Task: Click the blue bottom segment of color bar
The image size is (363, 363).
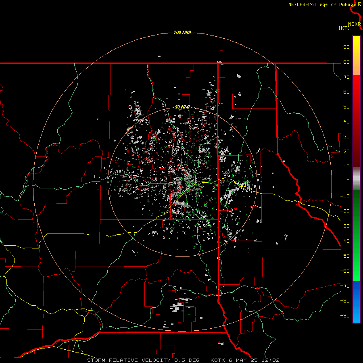Action: (x=356, y=302)
